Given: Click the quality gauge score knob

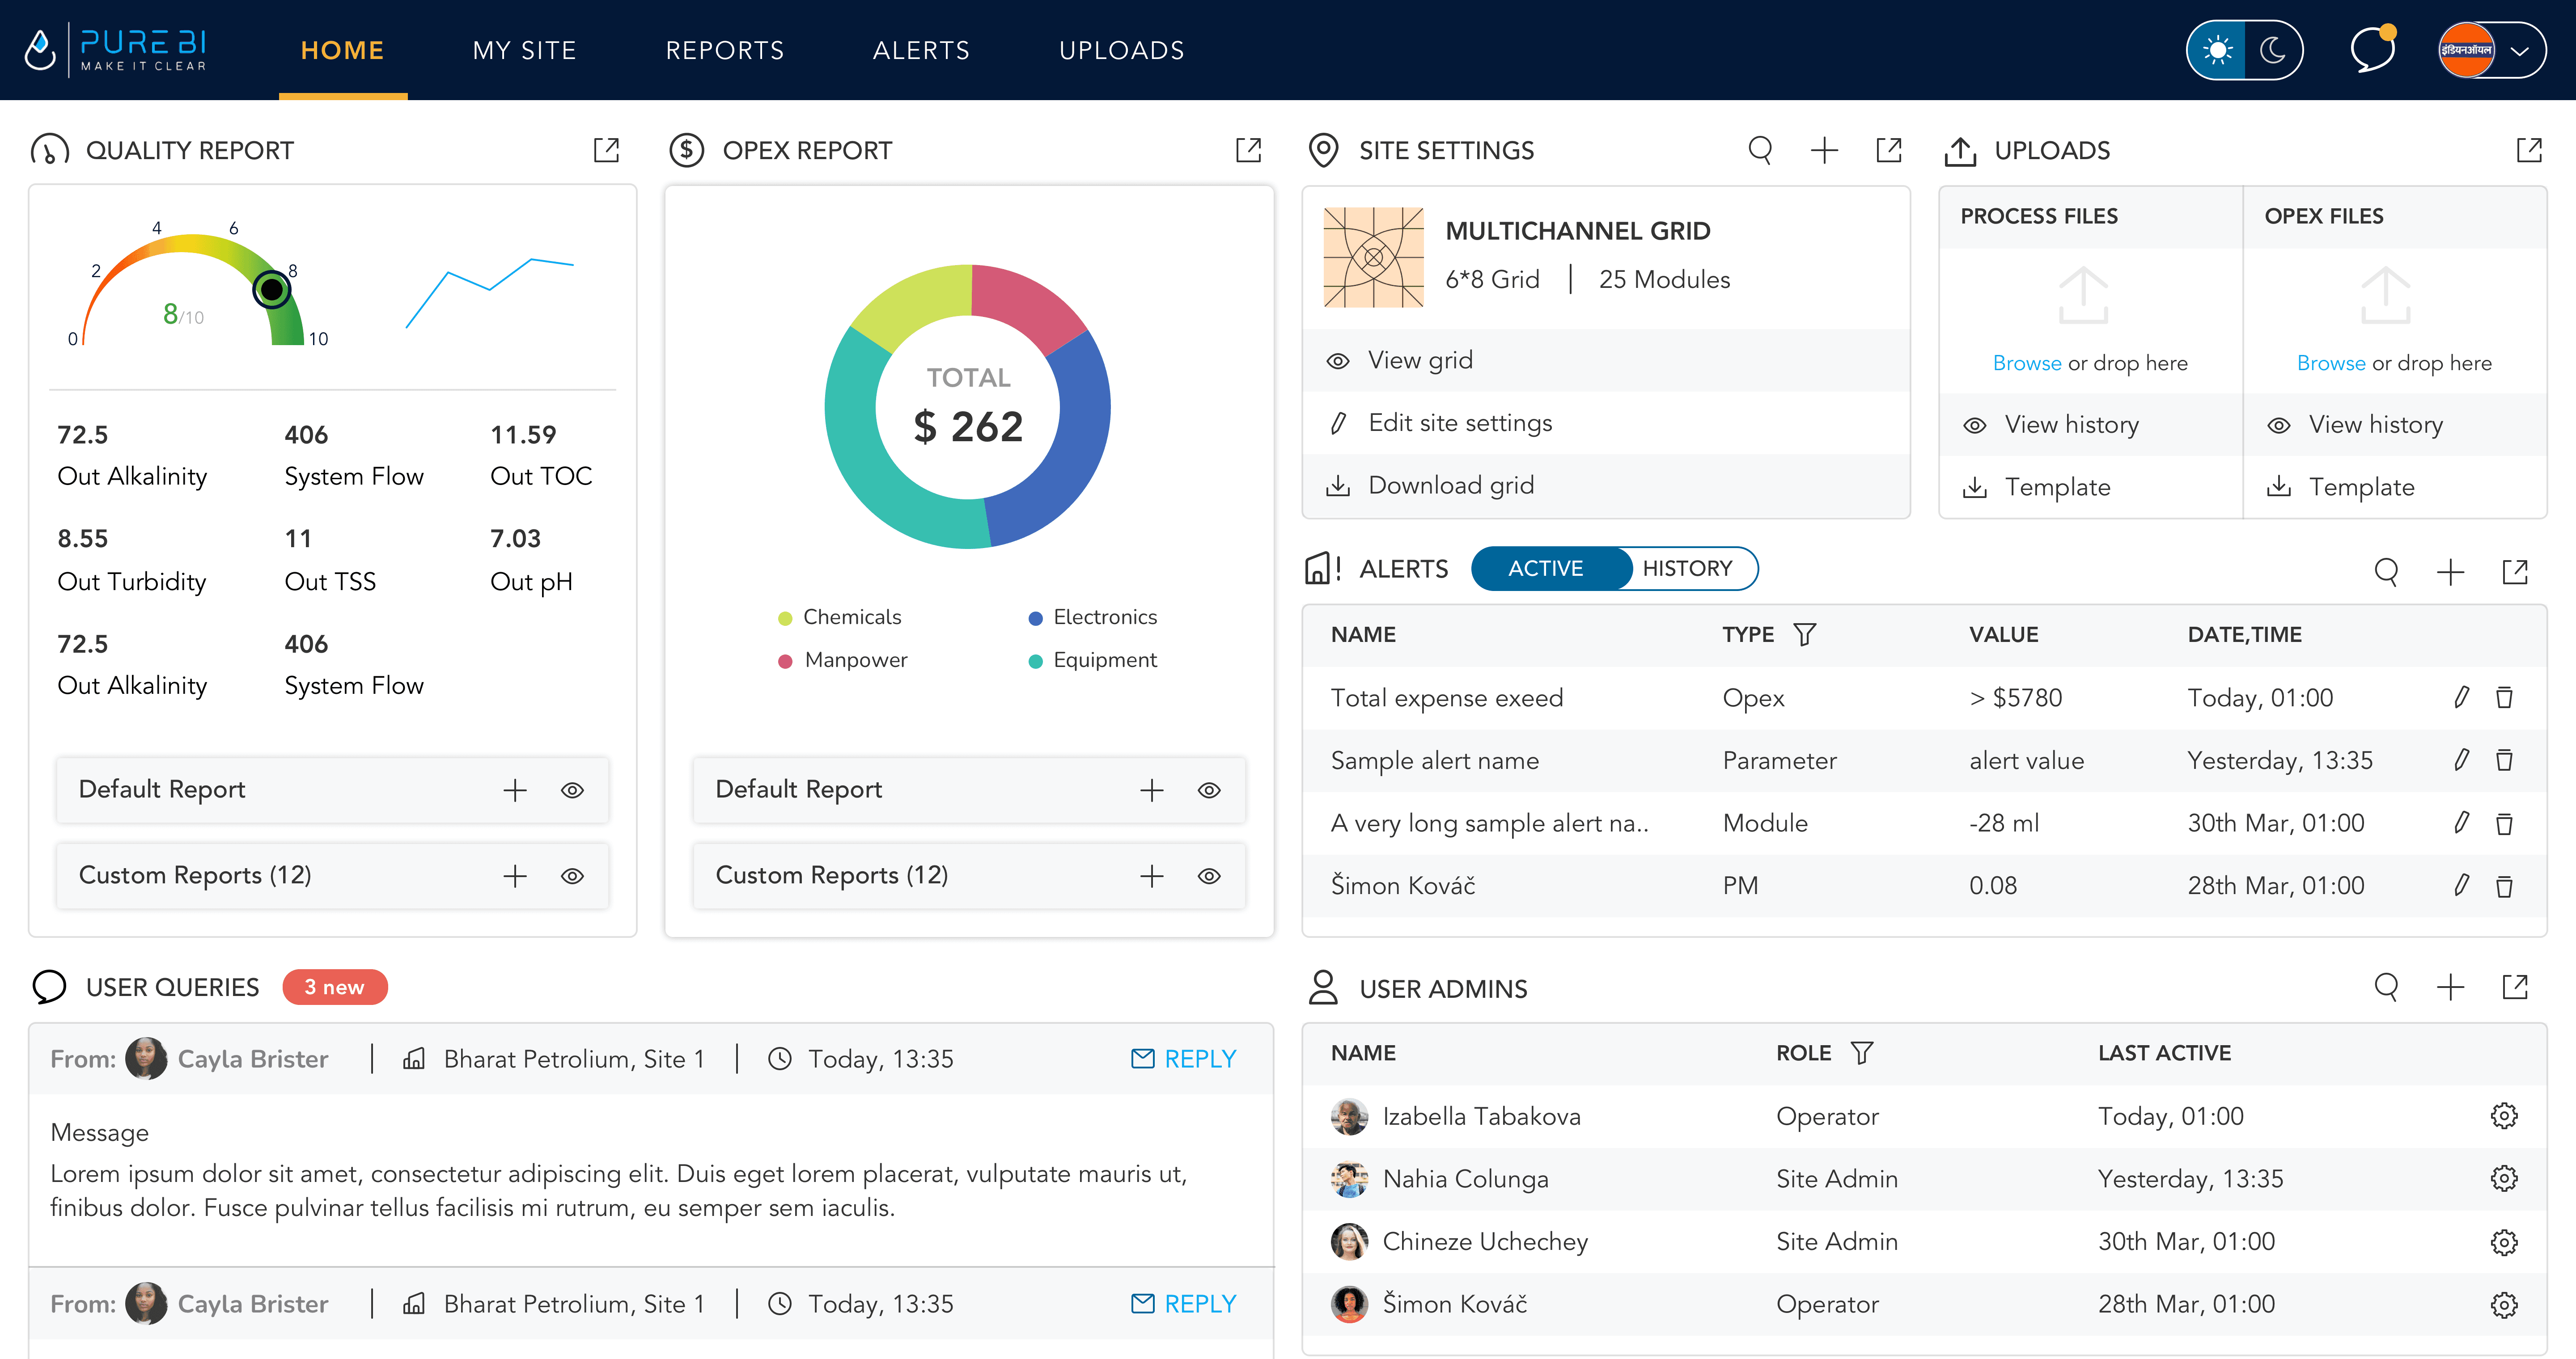Looking at the screenshot, I should [271, 290].
